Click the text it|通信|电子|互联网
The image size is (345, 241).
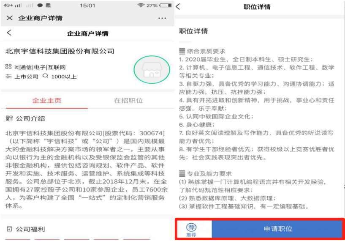40,67
